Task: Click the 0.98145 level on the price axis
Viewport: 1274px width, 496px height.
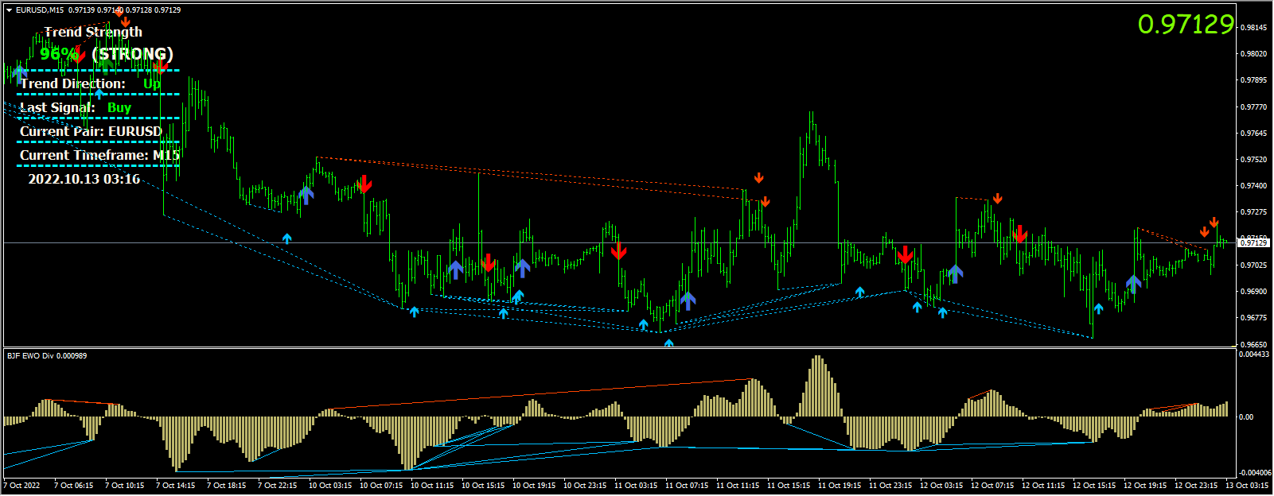Action: [1254, 28]
